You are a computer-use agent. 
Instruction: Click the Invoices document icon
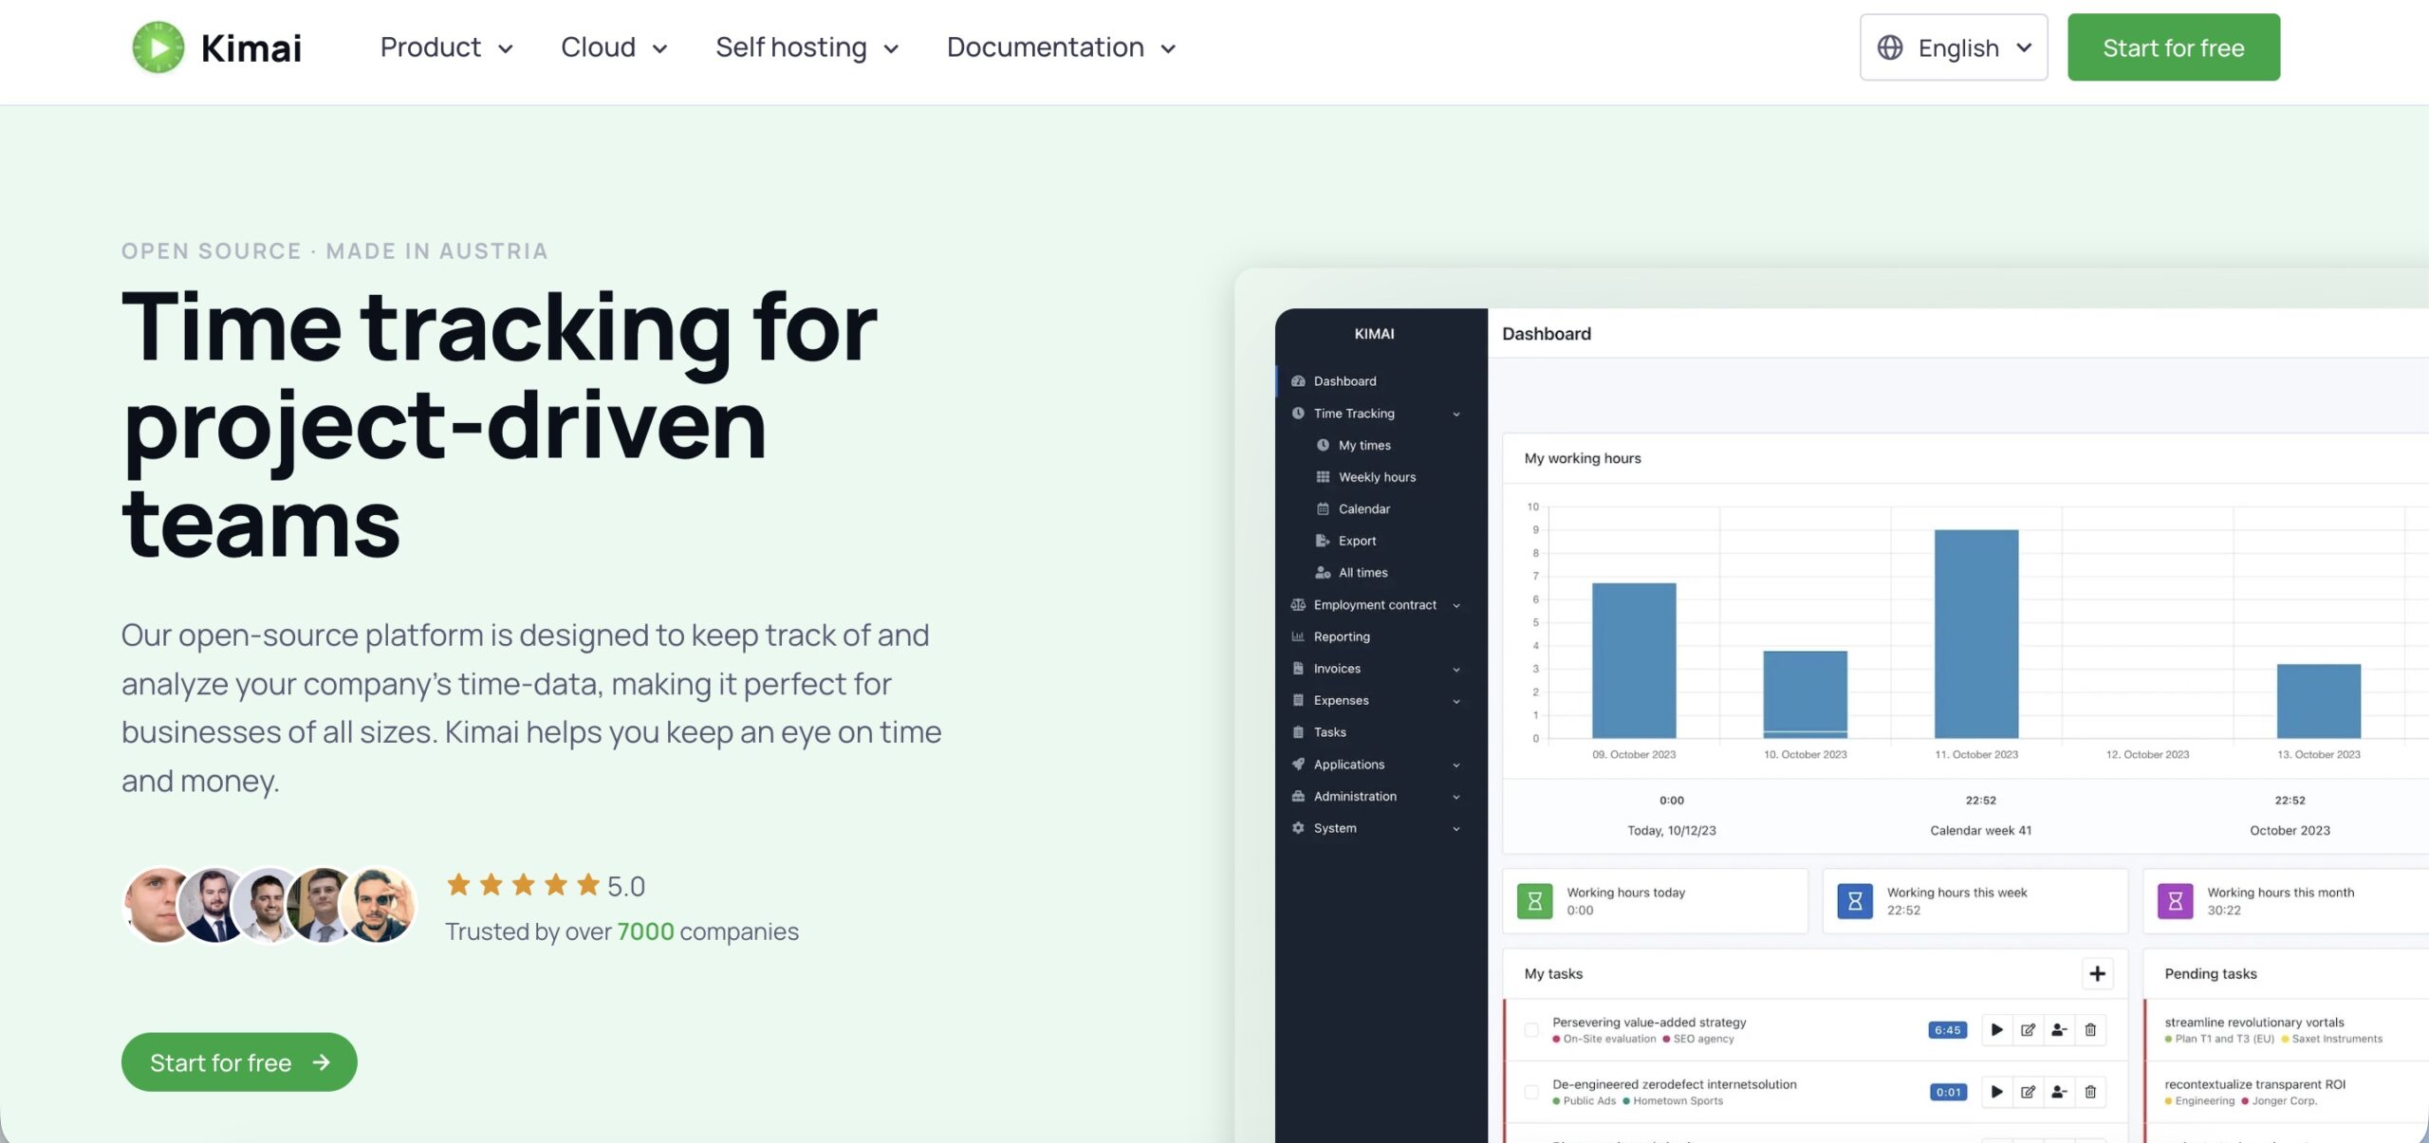click(x=1298, y=669)
